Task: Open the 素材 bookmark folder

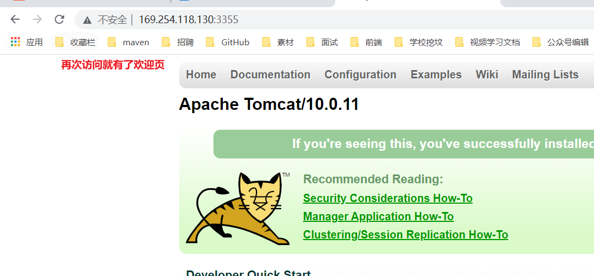Action: pyautogui.click(x=277, y=42)
